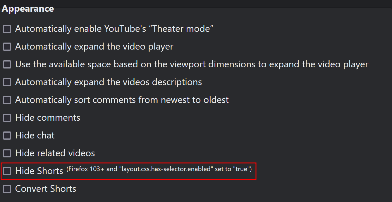Enable the highlighted "Hide Shorts" option
This screenshot has width=392, height=202.
7,171
